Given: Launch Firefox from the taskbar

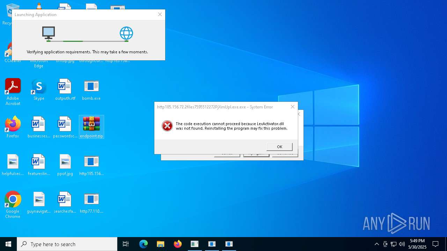Looking at the screenshot, I should 178,244.
